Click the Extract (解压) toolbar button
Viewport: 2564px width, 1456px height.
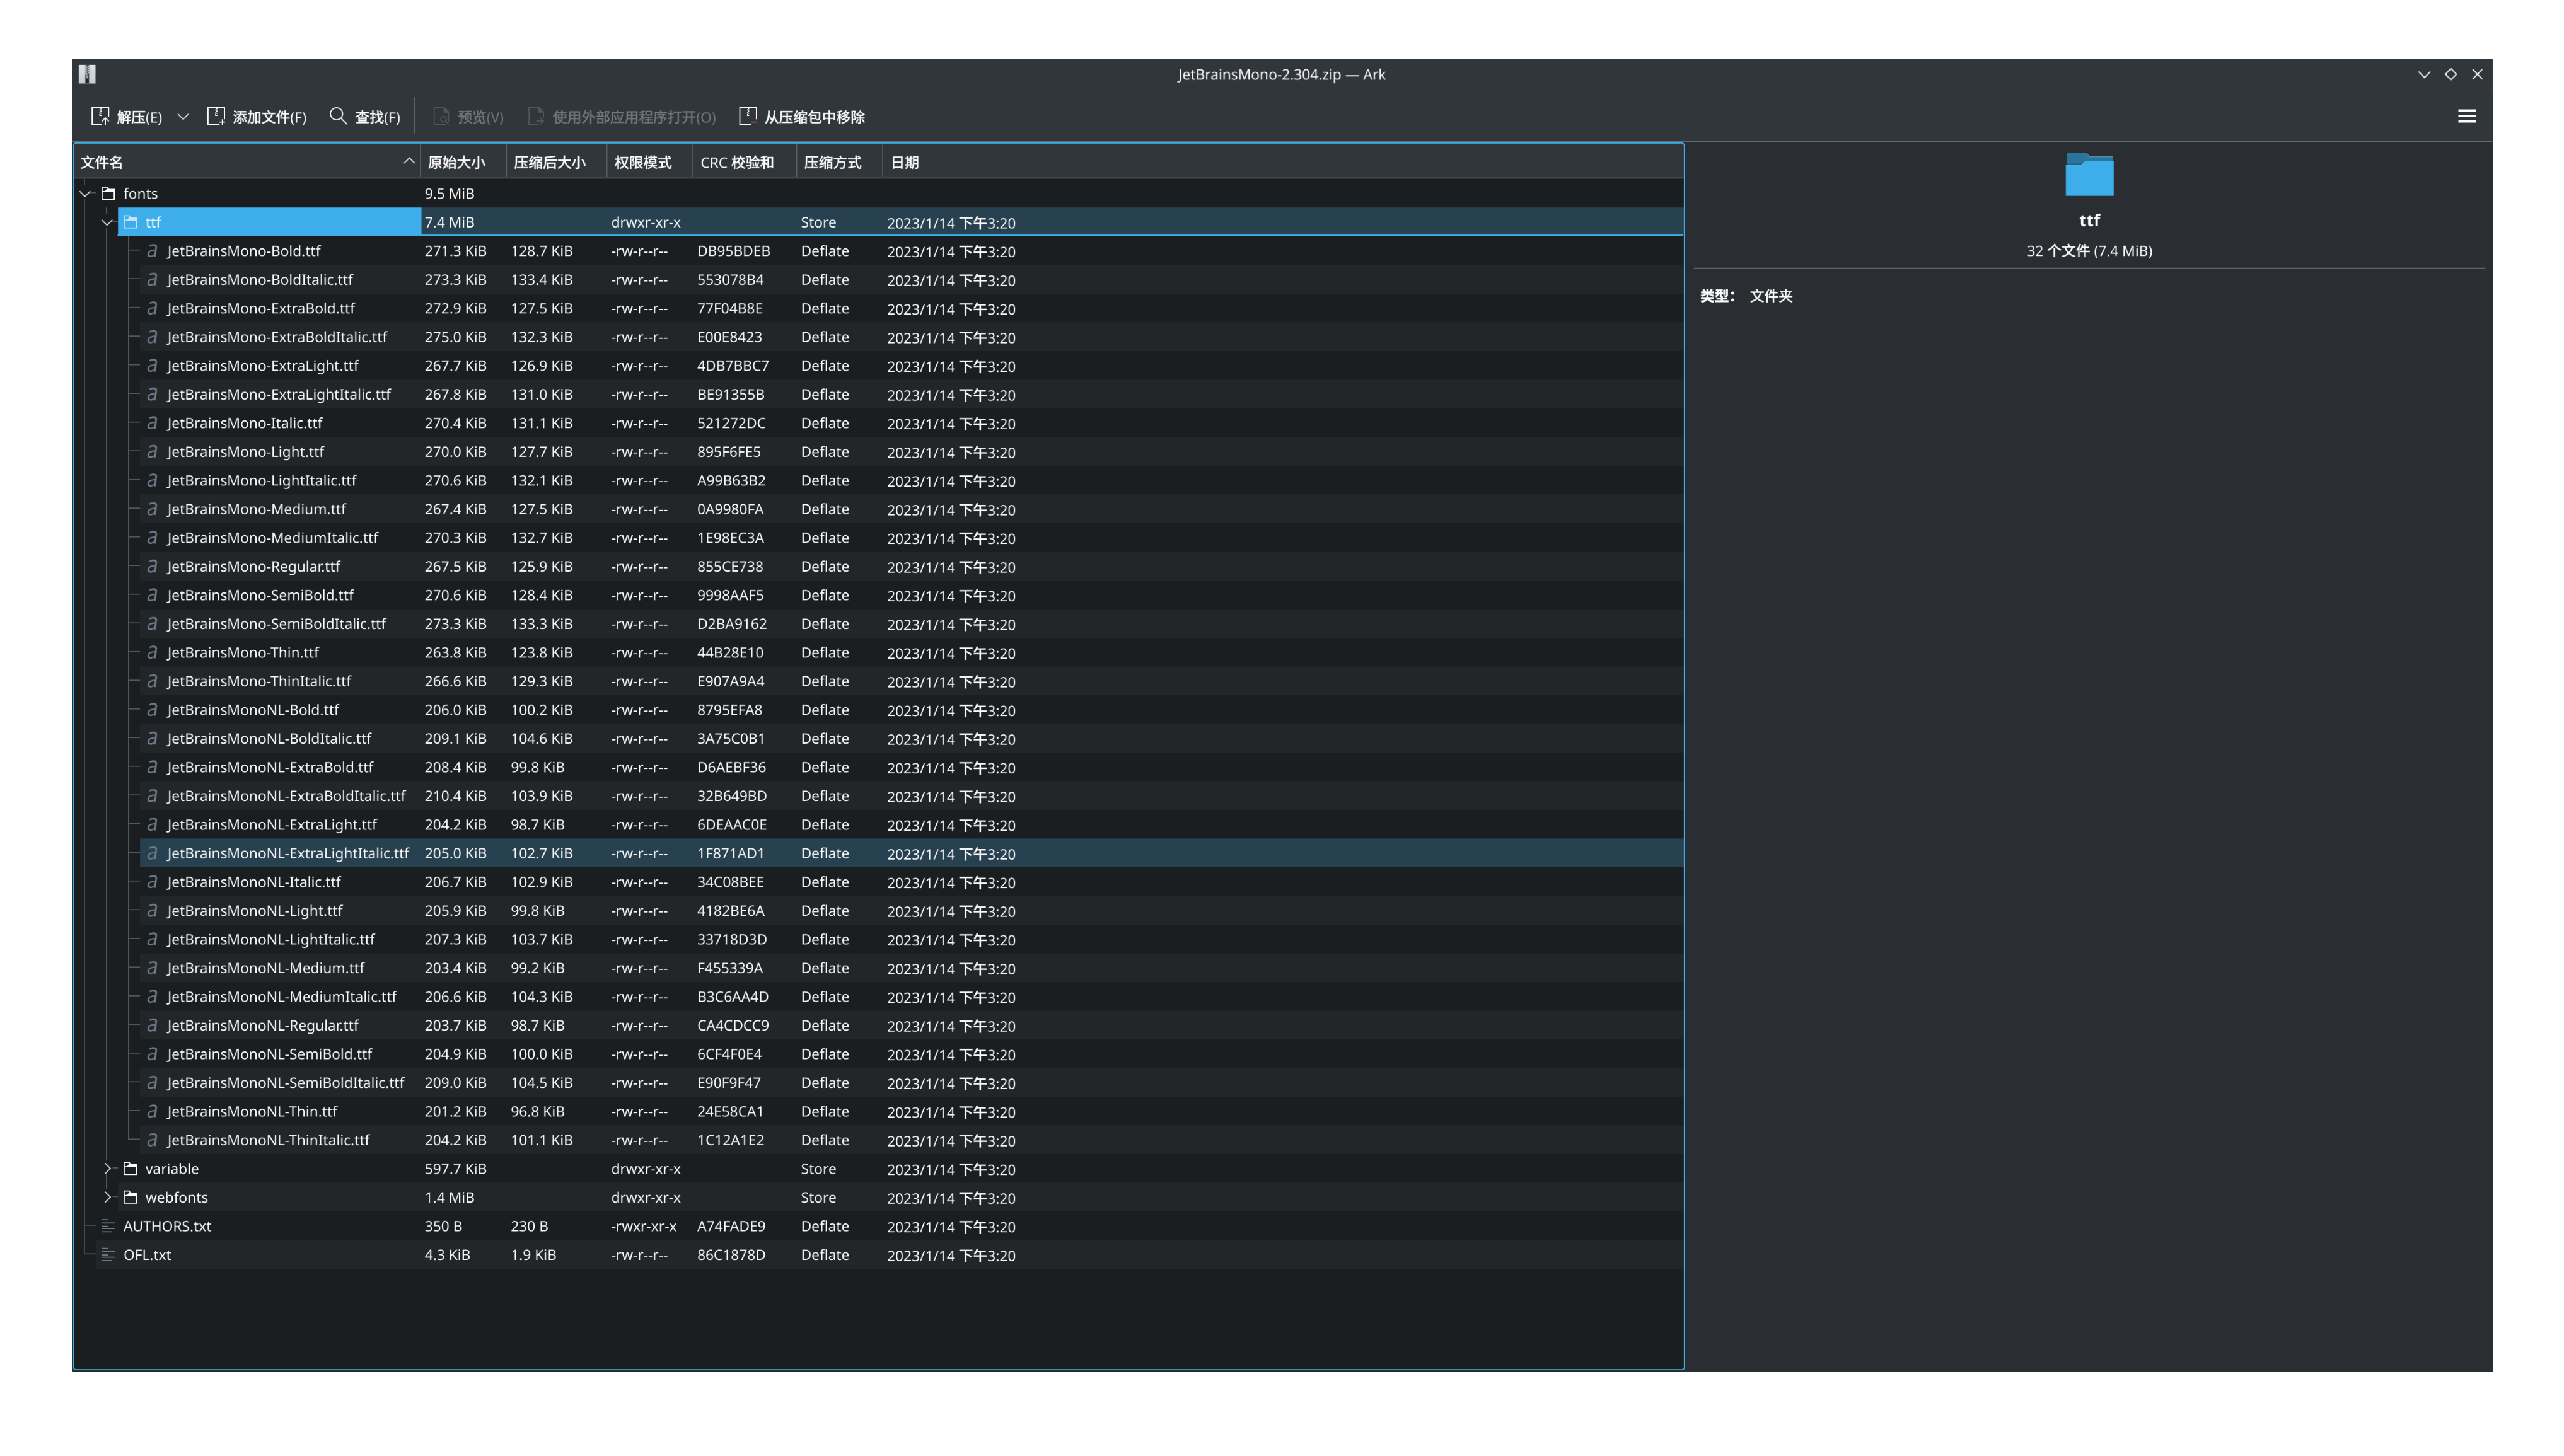coord(126,117)
